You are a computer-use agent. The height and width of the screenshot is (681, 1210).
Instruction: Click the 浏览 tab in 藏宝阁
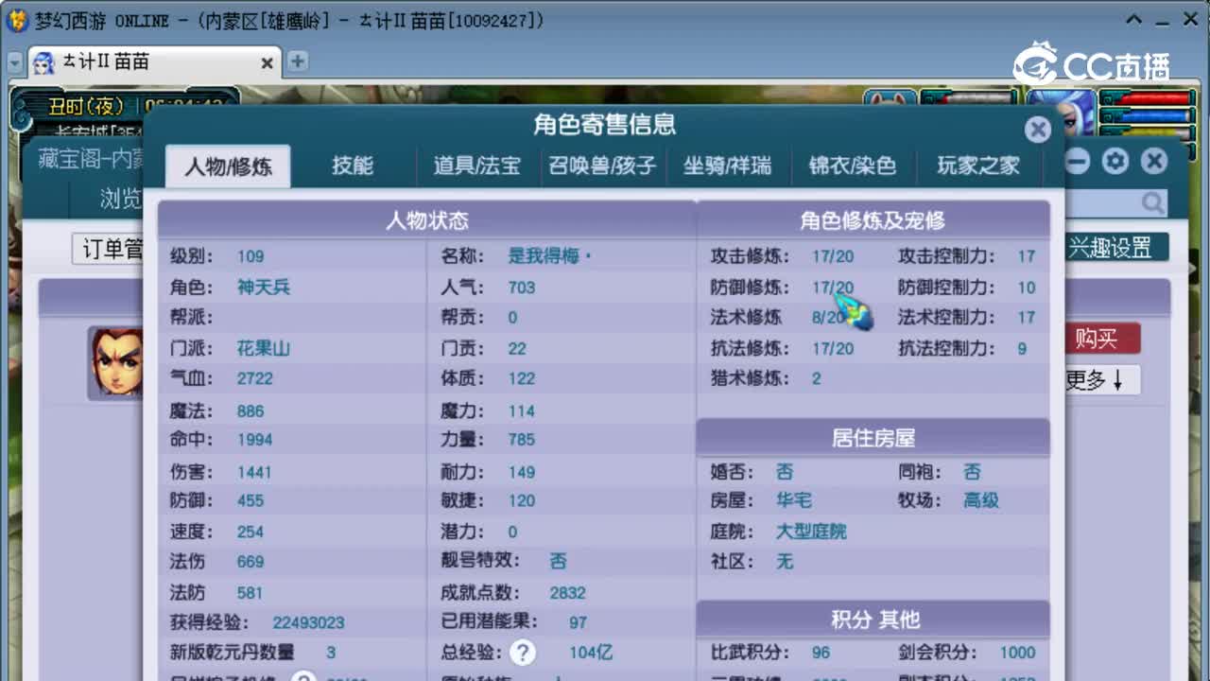tap(120, 200)
